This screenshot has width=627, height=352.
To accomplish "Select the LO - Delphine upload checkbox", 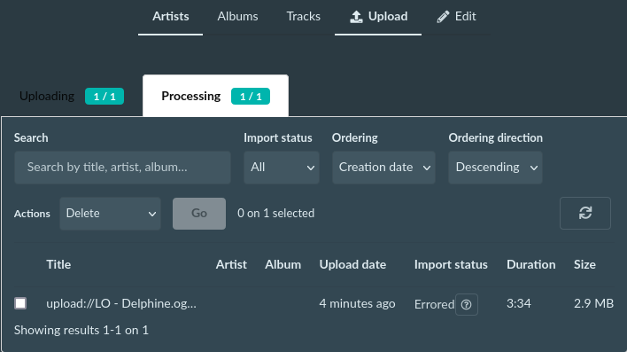I will tap(20, 303).
